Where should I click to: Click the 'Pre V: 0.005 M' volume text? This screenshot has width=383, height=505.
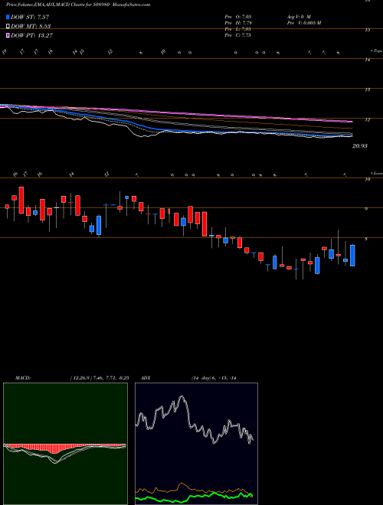[303, 23]
